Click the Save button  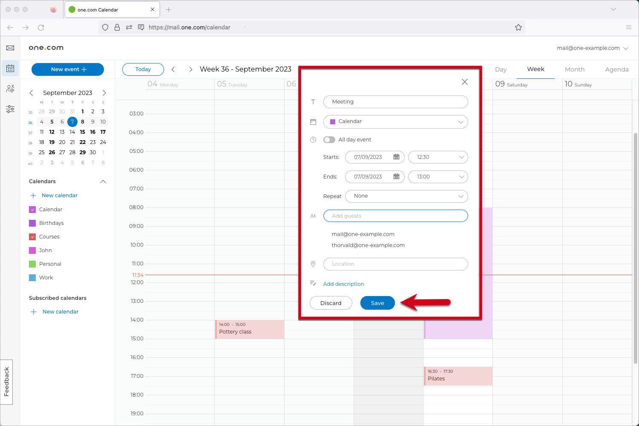coord(377,303)
